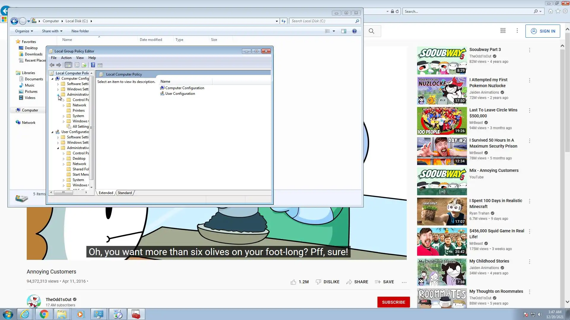Screen dimensions: 570x320
Task: Click the like thumbs-up icon
Action: click(x=293, y=282)
